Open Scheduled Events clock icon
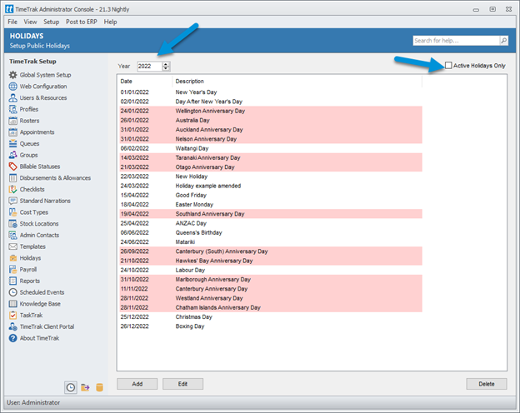This screenshot has height=413, width=520. click(12, 292)
